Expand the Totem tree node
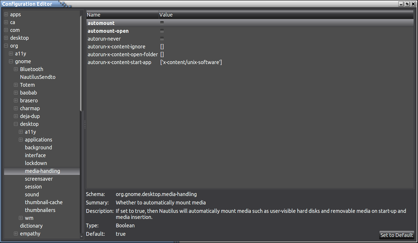Screen dimensions: 418x243 coord(16,85)
